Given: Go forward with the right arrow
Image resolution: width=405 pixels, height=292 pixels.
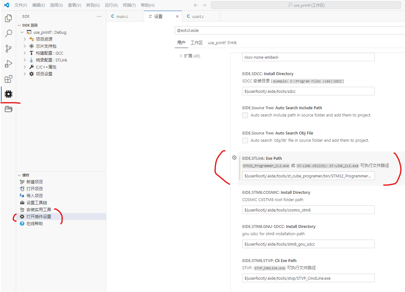Looking at the screenshot, I should [204, 5].
